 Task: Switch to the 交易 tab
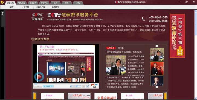(66, 3)
